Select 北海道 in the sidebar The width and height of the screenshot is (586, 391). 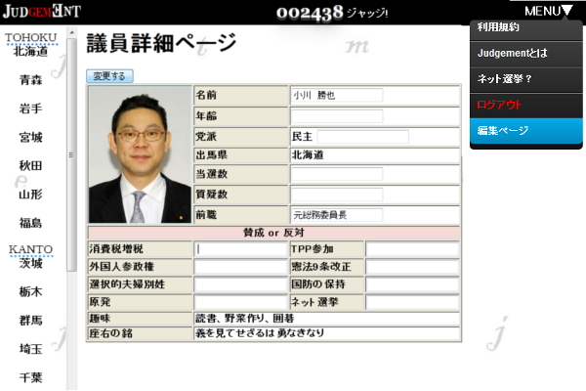pos(30,53)
